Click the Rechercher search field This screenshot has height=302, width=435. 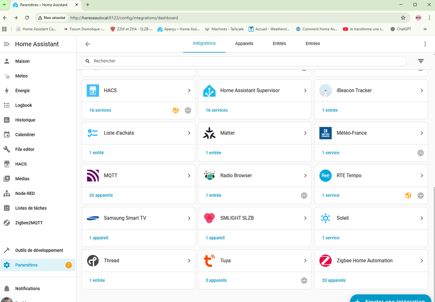(x=244, y=61)
